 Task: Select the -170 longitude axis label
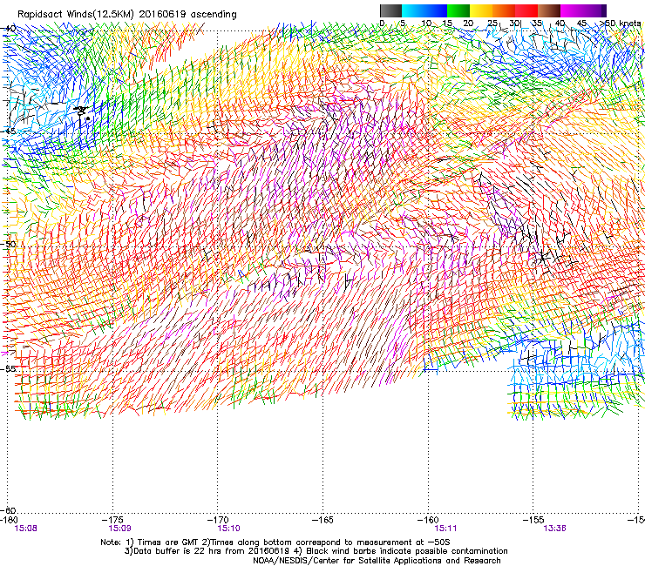tap(219, 520)
